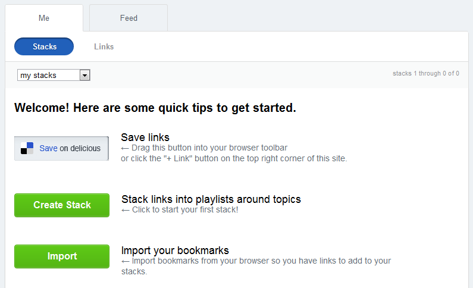
Task: Click the Delicious logo icon
Action: click(27, 148)
